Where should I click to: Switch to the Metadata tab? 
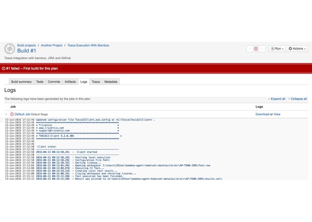111,82
